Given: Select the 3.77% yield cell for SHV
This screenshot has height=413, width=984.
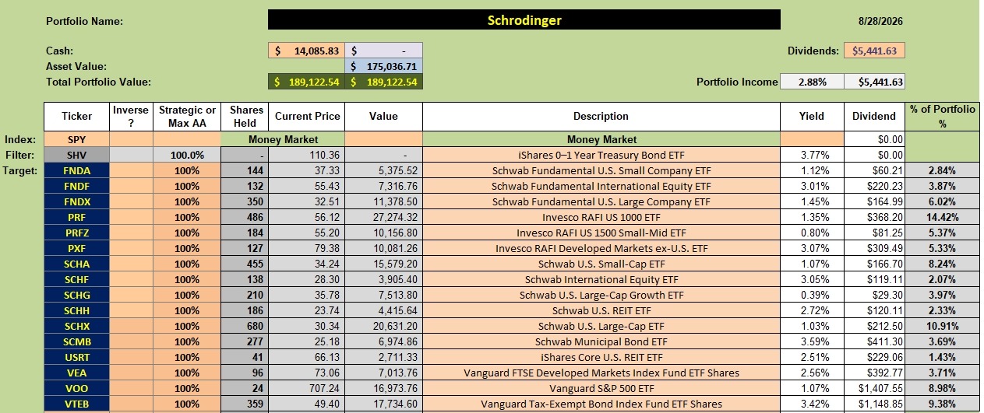Looking at the screenshot, I should (812, 155).
